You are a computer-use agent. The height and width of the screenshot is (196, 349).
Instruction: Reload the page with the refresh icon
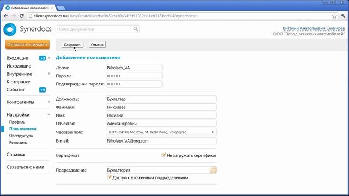tap(22, 16)
